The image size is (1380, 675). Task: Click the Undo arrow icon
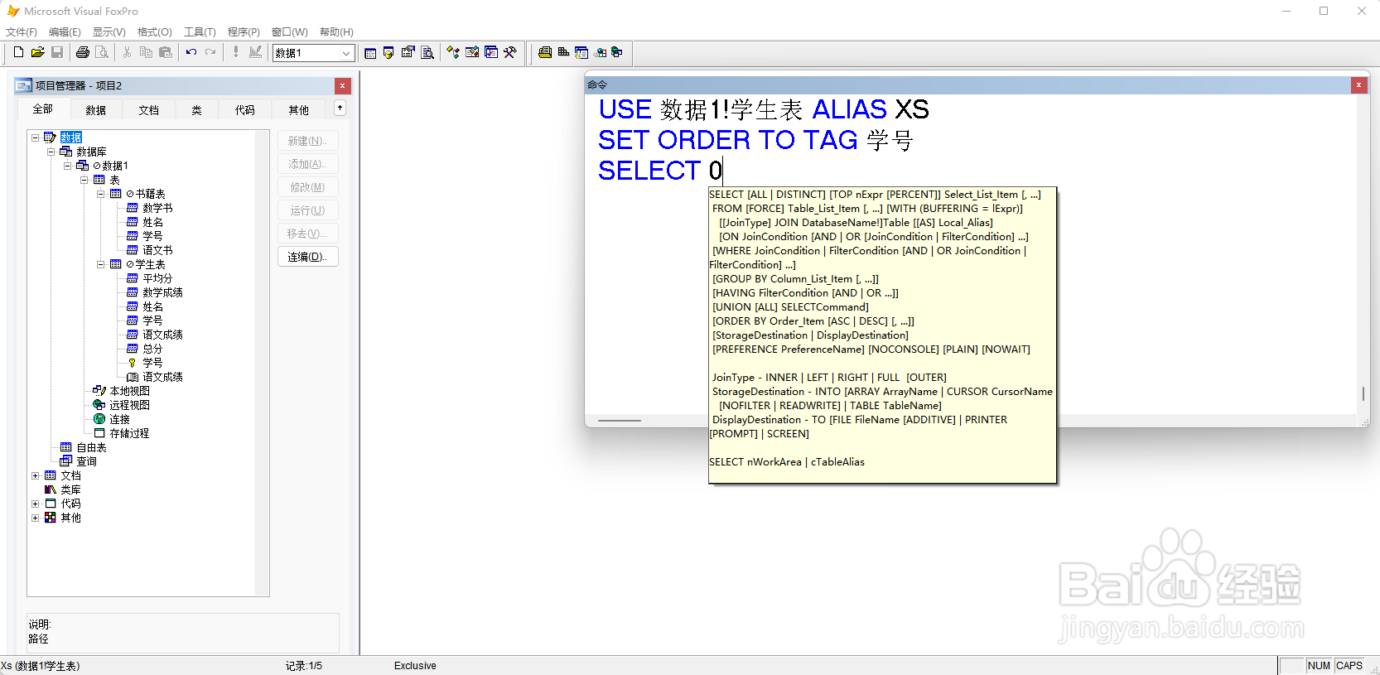tap(191, 52)
